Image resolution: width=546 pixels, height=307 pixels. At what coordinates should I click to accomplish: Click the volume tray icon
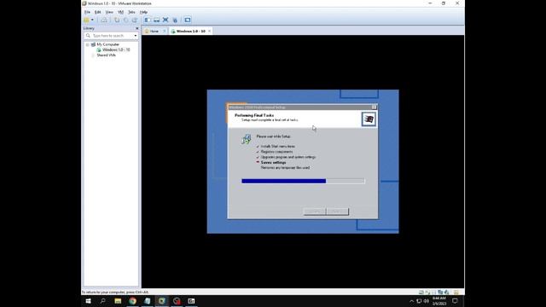(x=427, y=301)
